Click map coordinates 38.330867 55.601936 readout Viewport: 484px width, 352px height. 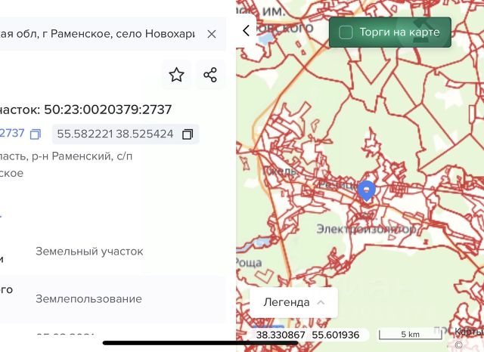coord(308,335)
